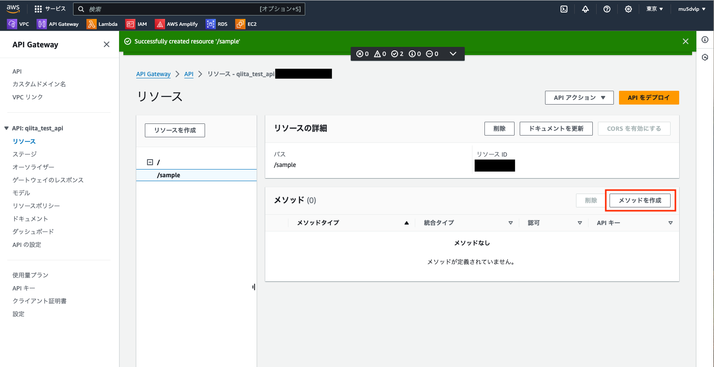Open カスタムドメイン名 in sidebar

(39, 84)
